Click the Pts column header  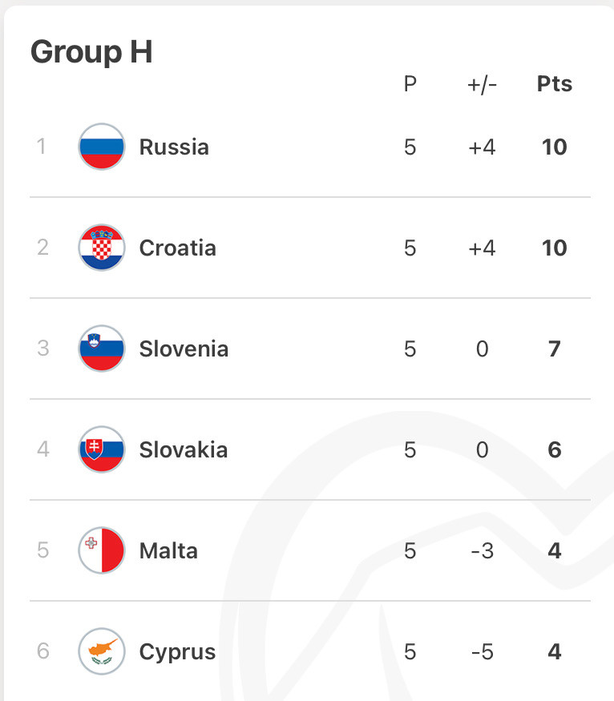coord(555,83)
